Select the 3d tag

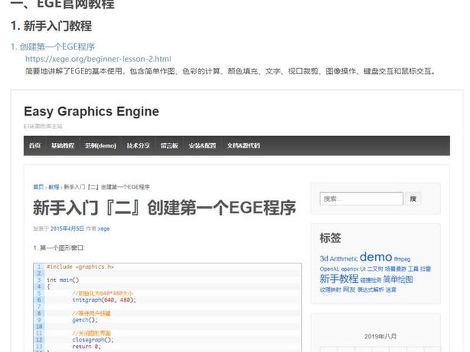[x=324, y=259]
